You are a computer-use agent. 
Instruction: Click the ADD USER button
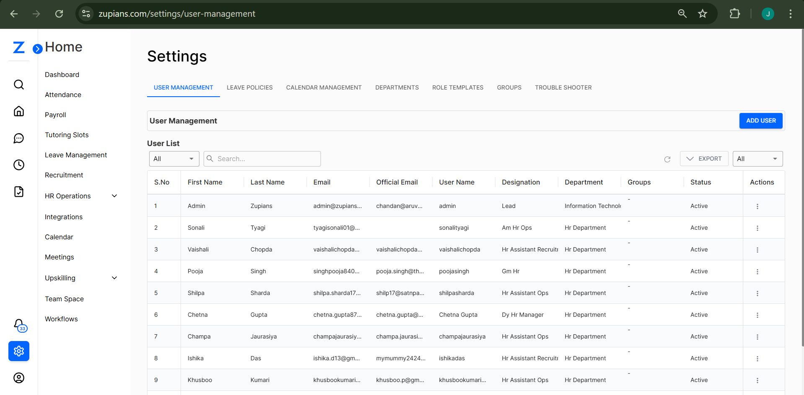(760, 121)
